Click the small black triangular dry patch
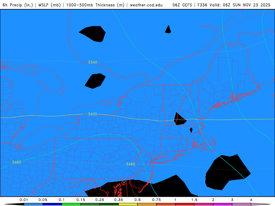275x206 pixels. tap(168, 30)
